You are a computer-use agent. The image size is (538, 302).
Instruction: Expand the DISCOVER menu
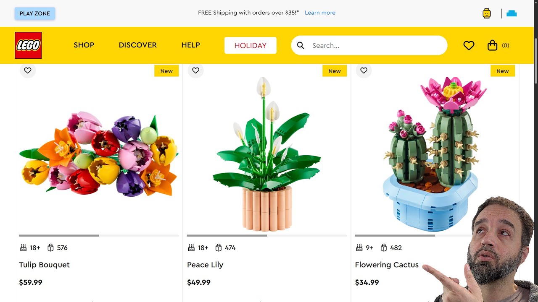pyautogui.click(x=138, y=45)
